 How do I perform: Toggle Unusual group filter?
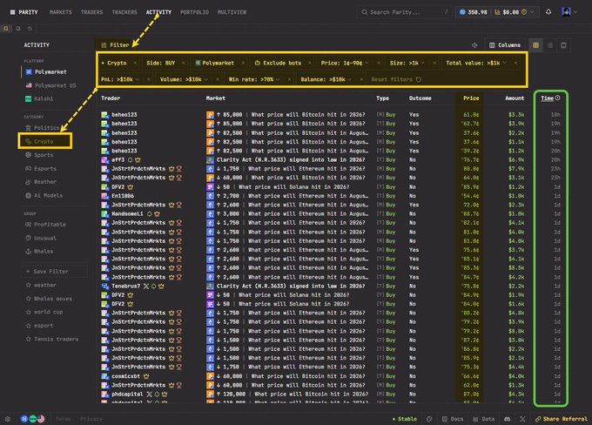coord(41,238)
